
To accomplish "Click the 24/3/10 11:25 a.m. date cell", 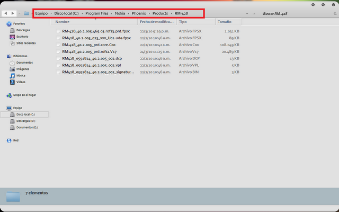I will point(155,52).
